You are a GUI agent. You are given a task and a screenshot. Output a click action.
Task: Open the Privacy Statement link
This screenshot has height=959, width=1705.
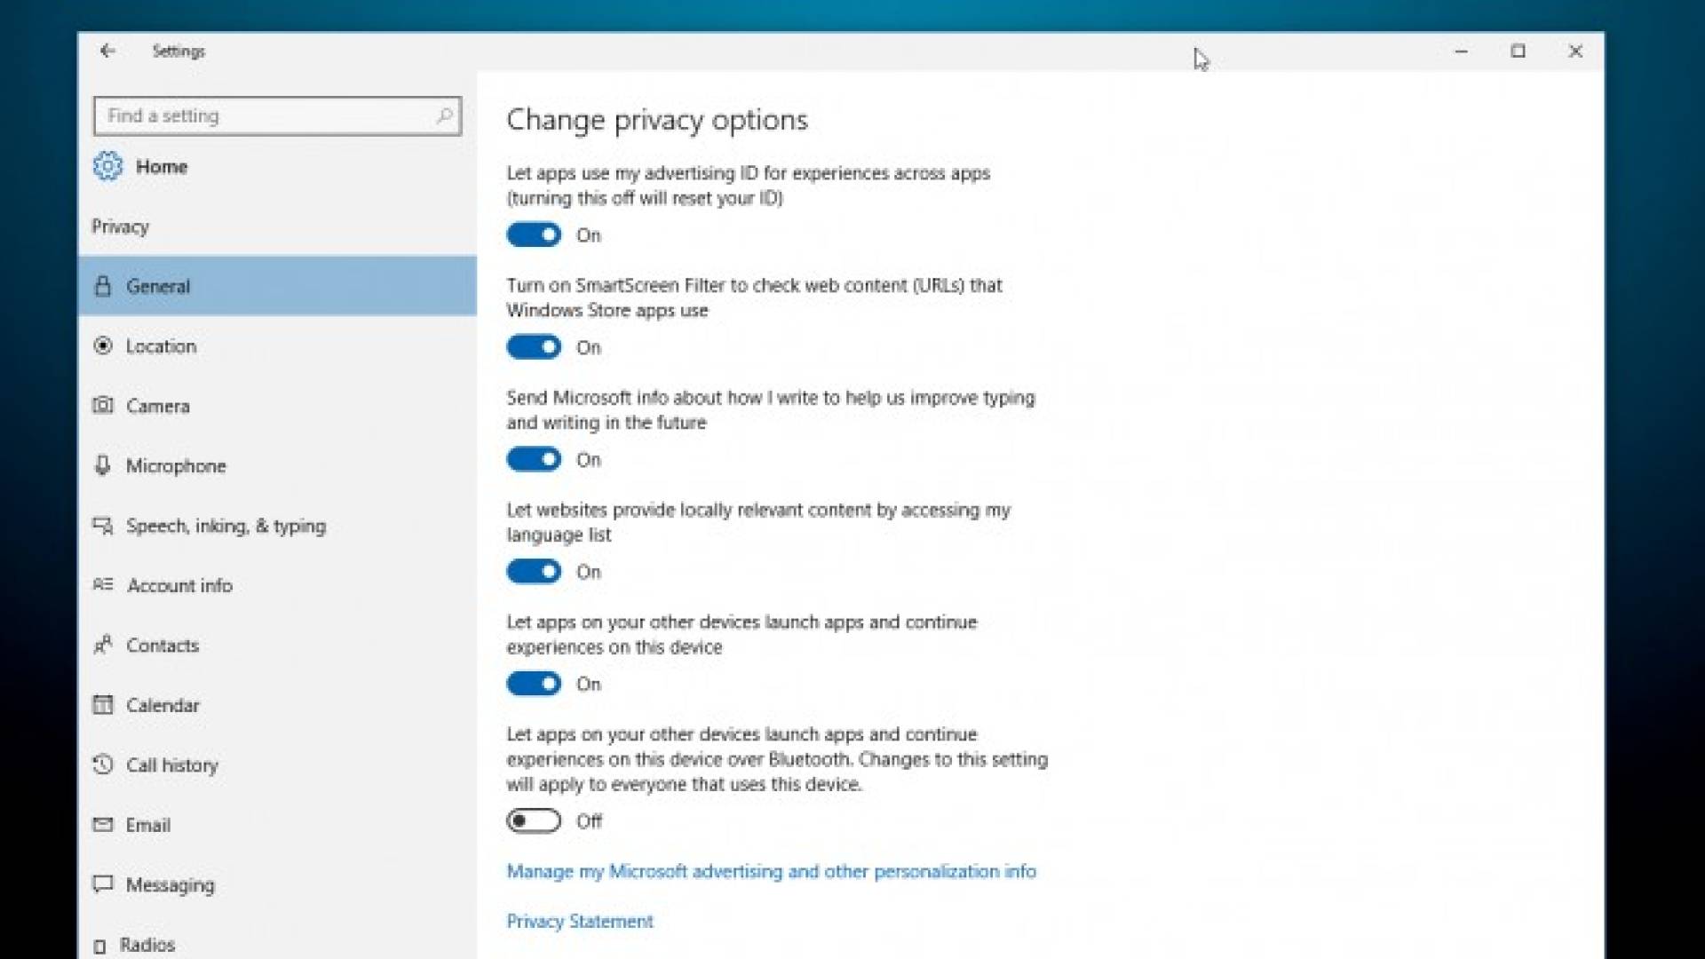(x=579, y=921)
